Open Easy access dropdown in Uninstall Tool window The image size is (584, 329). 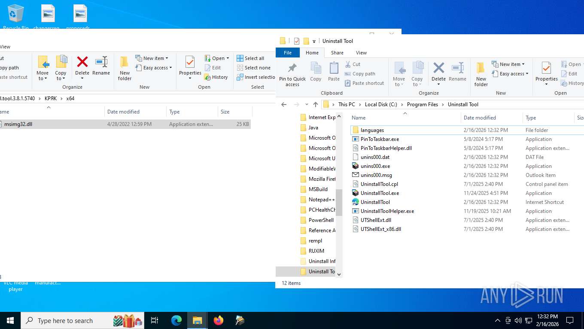click(x=510, y=74)
